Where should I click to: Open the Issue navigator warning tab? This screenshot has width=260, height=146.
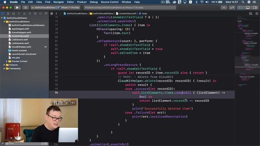[24, 13]
